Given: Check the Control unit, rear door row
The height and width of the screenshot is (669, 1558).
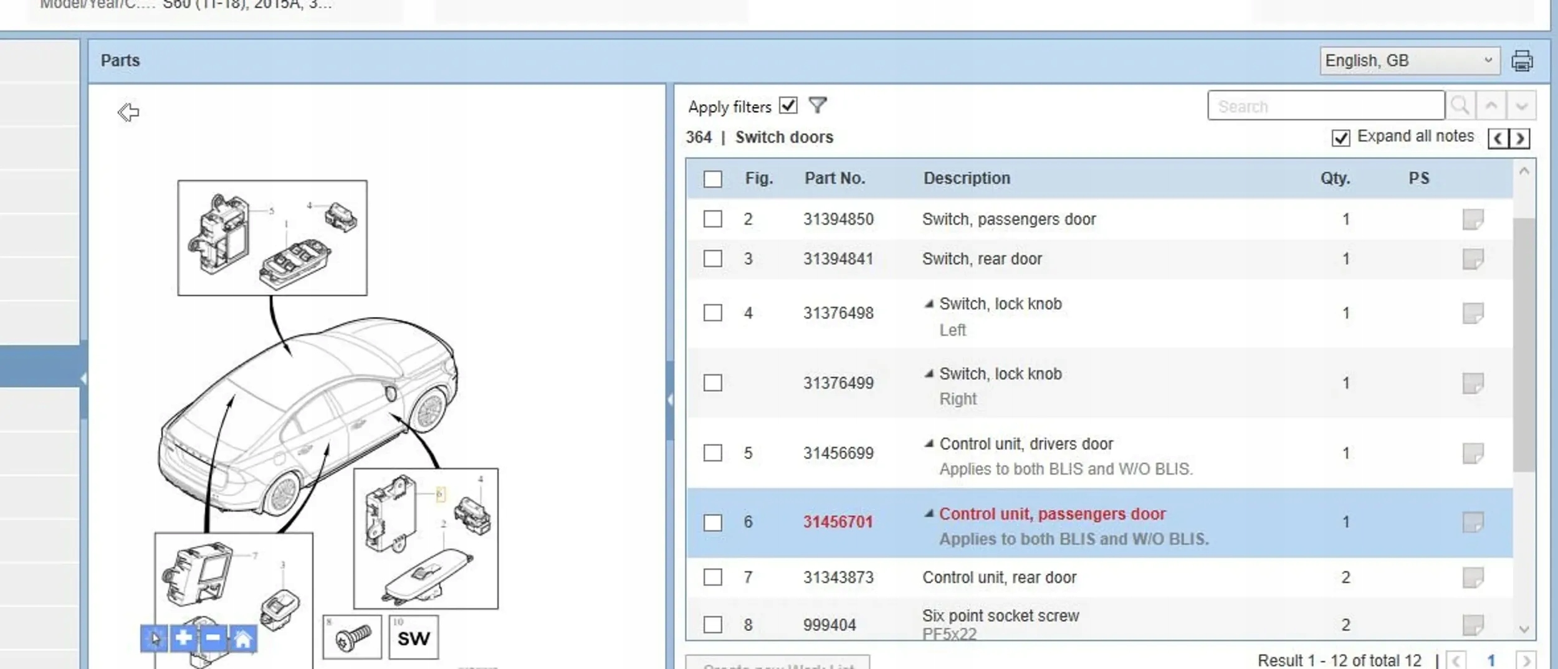Looking at the screenshot, I should coord(712,577).
